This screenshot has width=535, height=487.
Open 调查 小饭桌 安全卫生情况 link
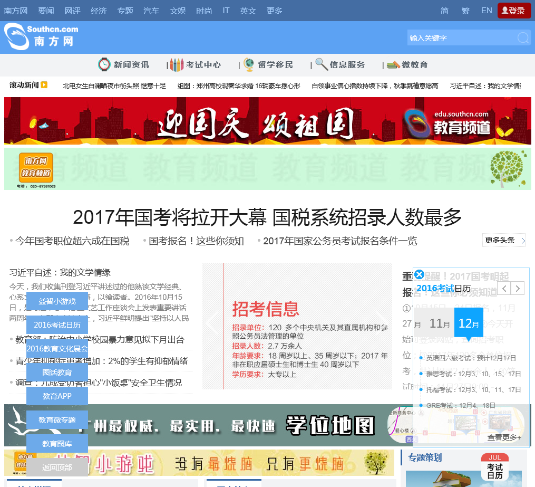pos(99,383)
